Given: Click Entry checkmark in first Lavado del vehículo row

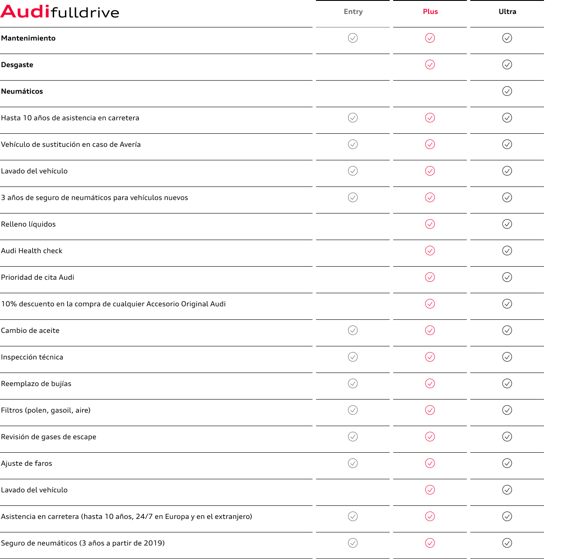Looking at the screenshot, I should click(353, 171).
